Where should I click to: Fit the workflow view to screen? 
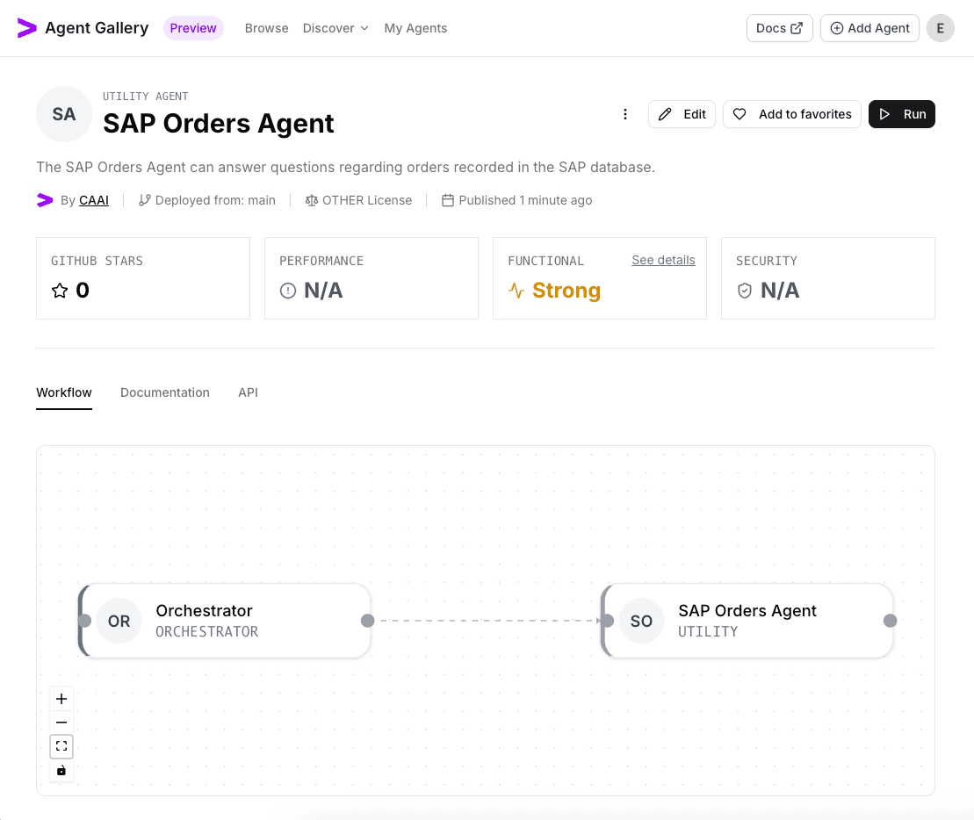pyautogui.click(x=61, y=746)
